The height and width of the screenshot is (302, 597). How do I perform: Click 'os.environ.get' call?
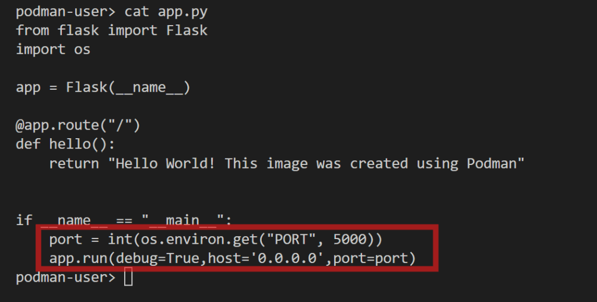tap(199, 240)
